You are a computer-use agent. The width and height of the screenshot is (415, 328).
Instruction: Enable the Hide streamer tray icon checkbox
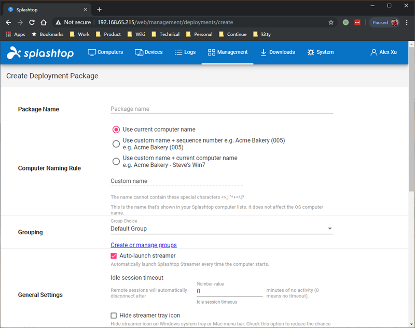(x=114, y=316)
